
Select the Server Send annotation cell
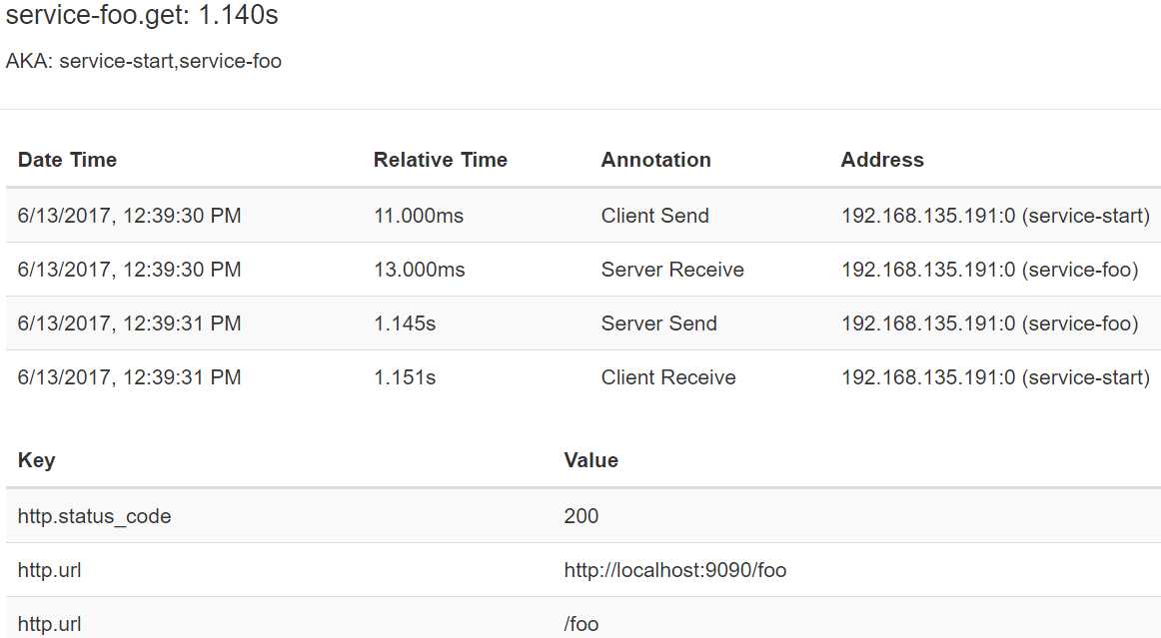[659, 323]
